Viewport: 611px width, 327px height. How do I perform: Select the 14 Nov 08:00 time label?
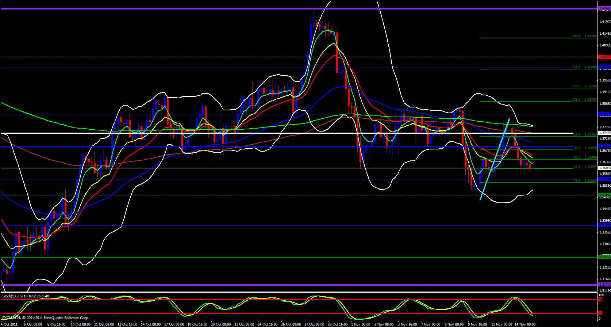click(525, 324)
